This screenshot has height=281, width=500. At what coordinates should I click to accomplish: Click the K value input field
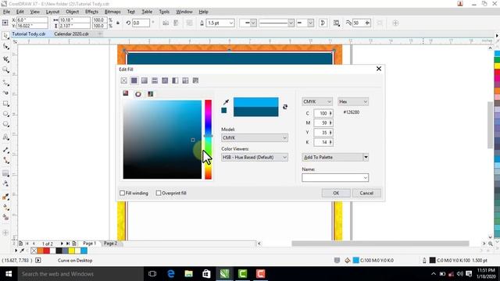323,142
